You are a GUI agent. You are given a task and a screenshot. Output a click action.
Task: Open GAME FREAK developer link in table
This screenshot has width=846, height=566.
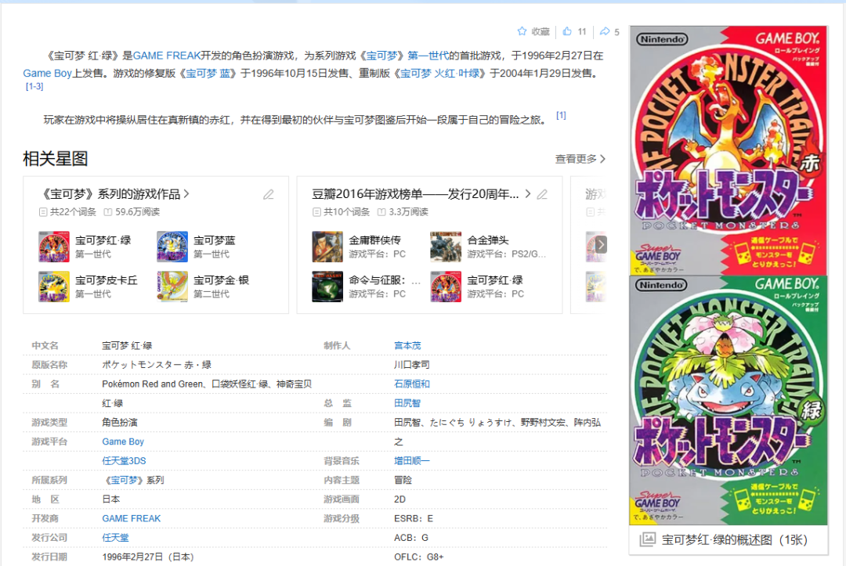click(x=131, y=518)
